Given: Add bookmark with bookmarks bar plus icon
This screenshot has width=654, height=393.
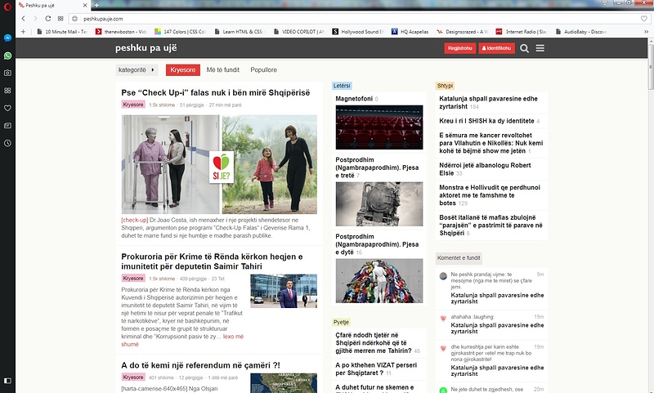Looking at the screenshot, I should [23, 31].
